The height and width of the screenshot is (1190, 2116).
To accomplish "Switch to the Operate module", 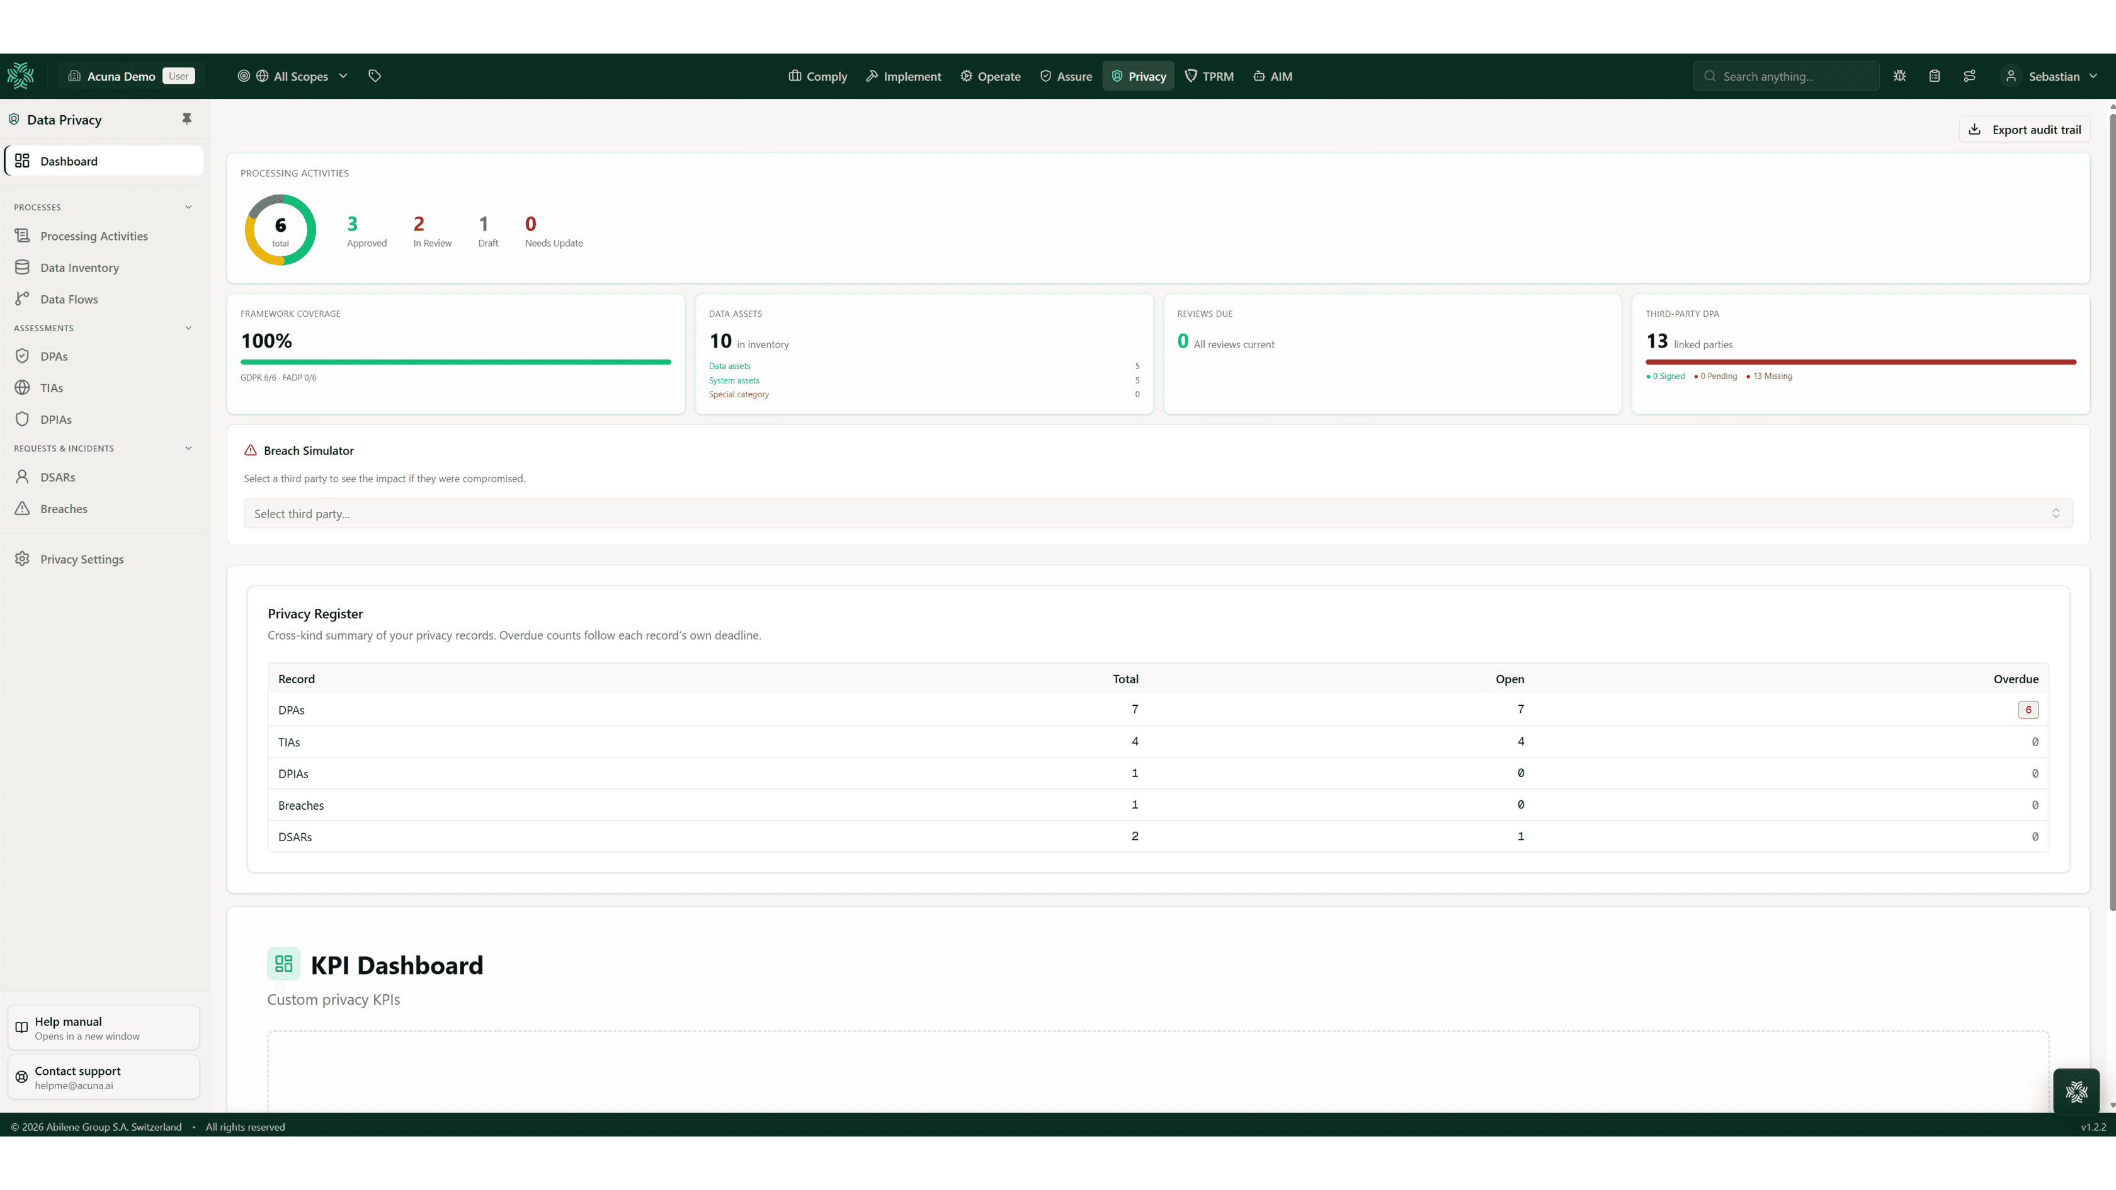I will coord(990,76).
